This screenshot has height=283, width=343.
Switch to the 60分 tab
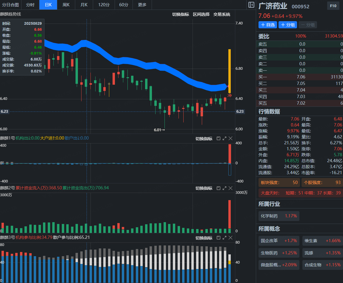124,5
